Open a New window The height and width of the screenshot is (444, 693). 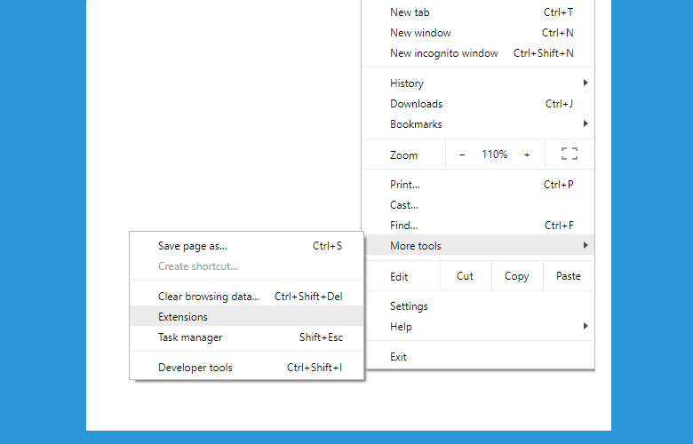(478, 33)
